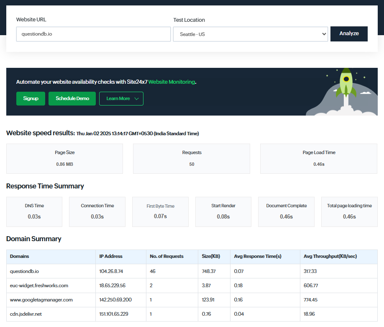This screenshot has width=384, height=327.
Task: Click the Domain Summary heading
Action: point(34,239)
